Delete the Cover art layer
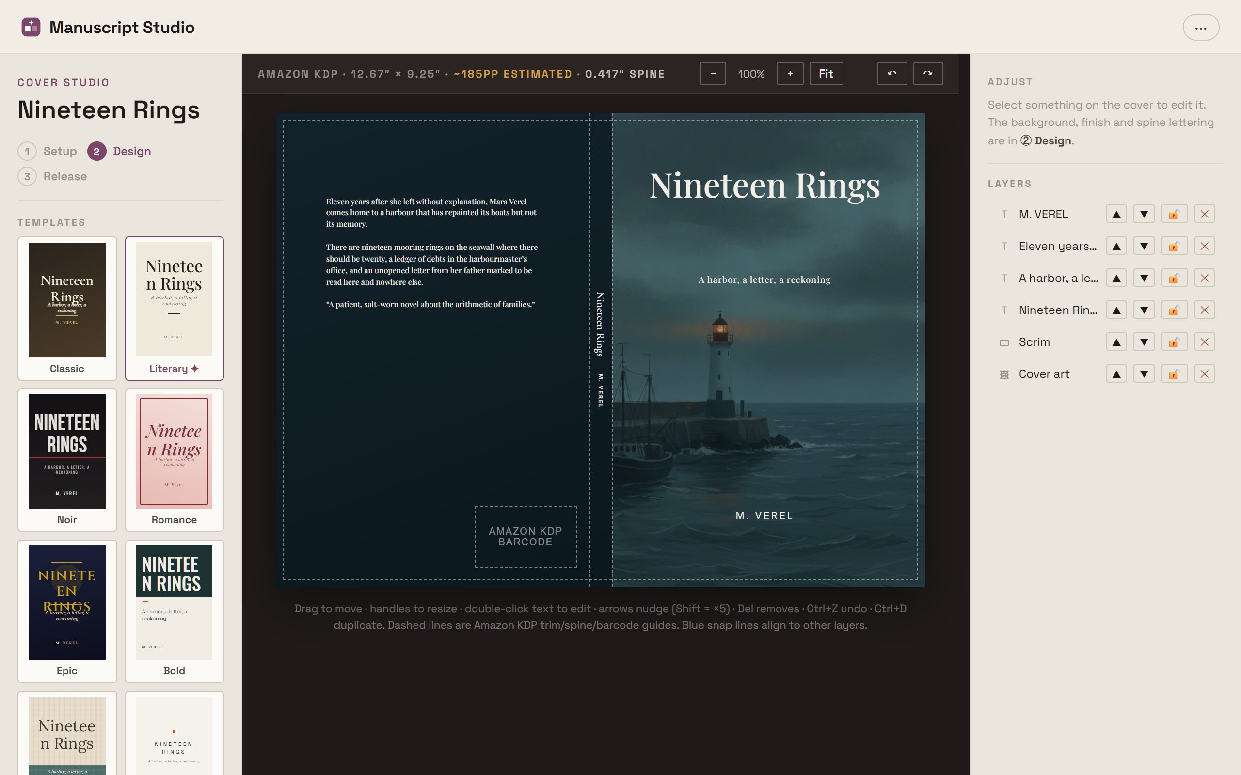Image resolution: width=1241 pixels, height=775 pixels. pos(1205,374)
